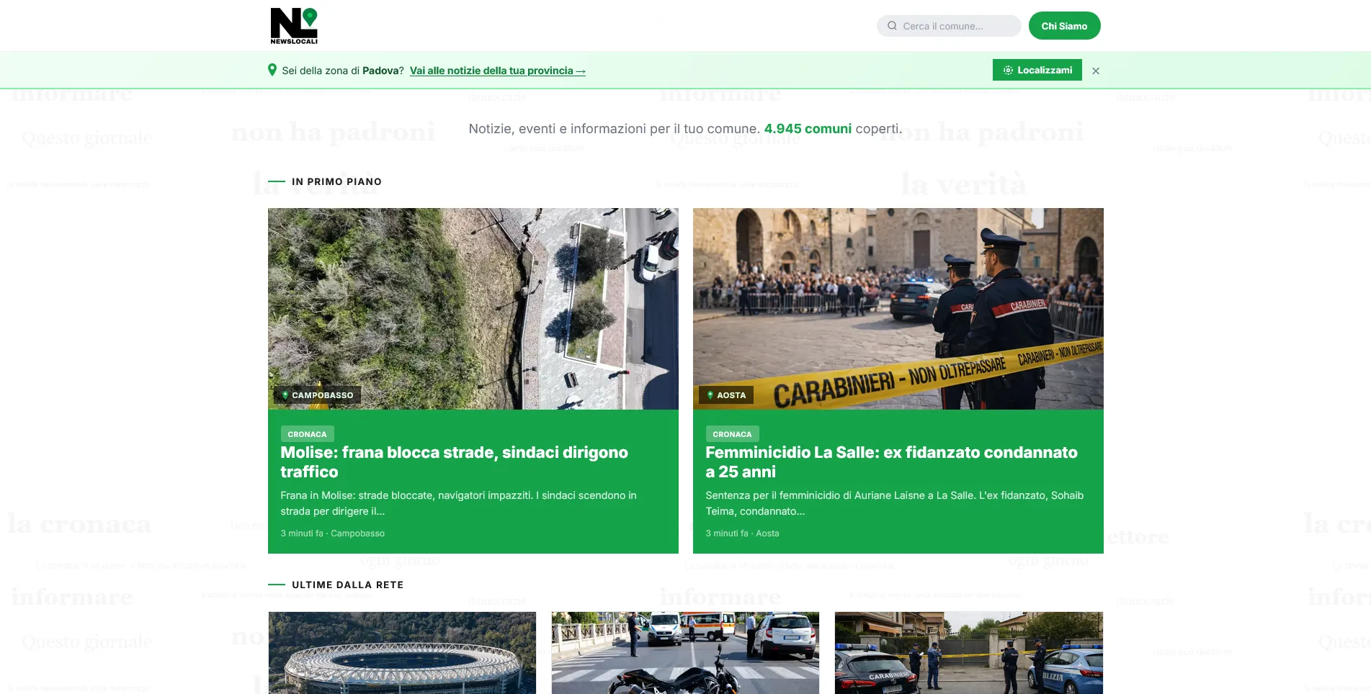
Task: Click the green location pin icon
Action: click(272, 70)
